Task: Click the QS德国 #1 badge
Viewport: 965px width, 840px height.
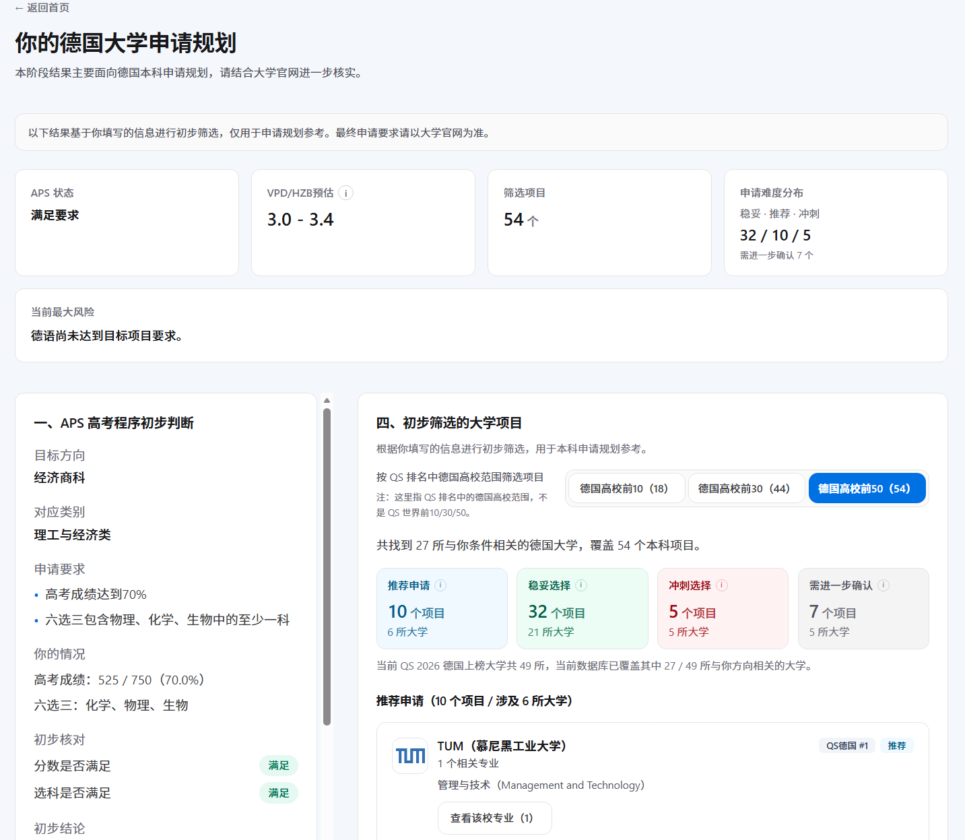Action: (x=847, y=746)
